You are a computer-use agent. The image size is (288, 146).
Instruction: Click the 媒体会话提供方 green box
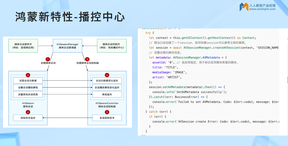pos(23,46)
